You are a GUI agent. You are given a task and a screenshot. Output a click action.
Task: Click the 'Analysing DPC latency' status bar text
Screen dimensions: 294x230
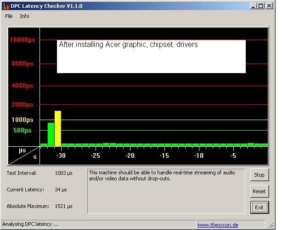click(x=30, y=224)
